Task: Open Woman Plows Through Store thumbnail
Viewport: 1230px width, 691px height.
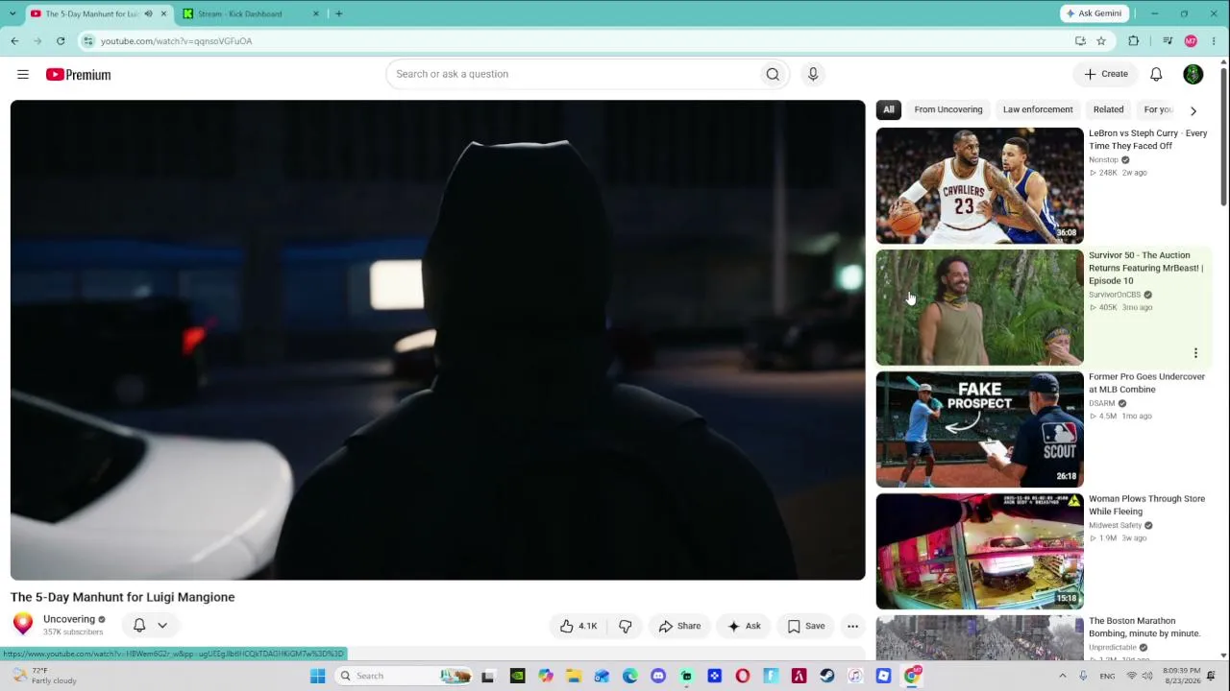Action: pos(979,552)
